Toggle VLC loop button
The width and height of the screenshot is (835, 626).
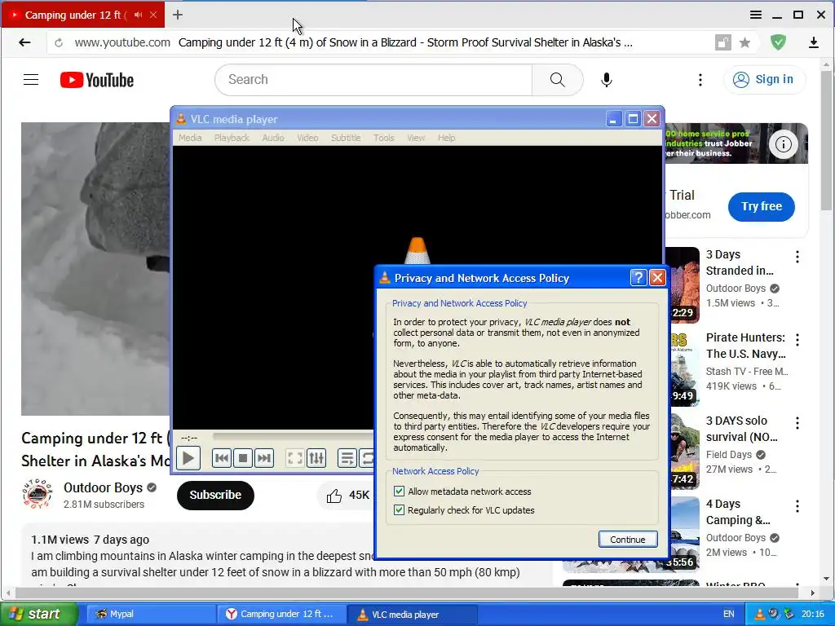pos(367,458)
